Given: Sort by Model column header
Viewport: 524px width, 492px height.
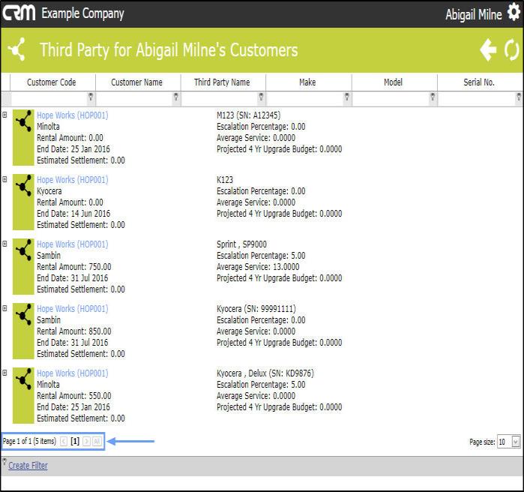Looking at the screenshot, I should click(393, 82).
